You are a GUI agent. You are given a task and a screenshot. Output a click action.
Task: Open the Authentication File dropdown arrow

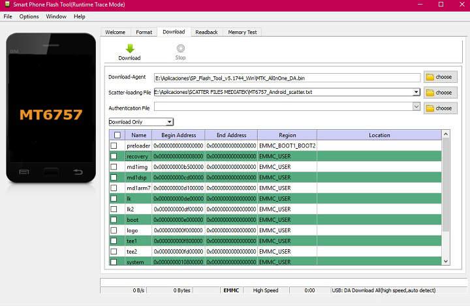point(416,106)
